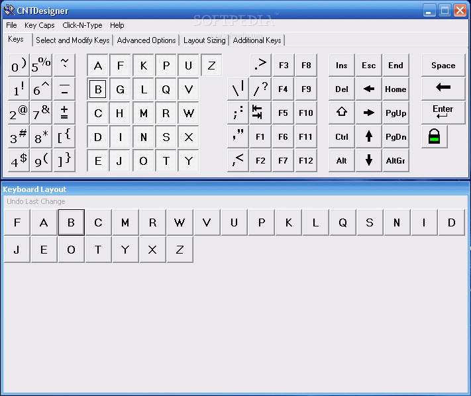Open the File menu
The width and height of the screenshot is (471, 396).
11,25
